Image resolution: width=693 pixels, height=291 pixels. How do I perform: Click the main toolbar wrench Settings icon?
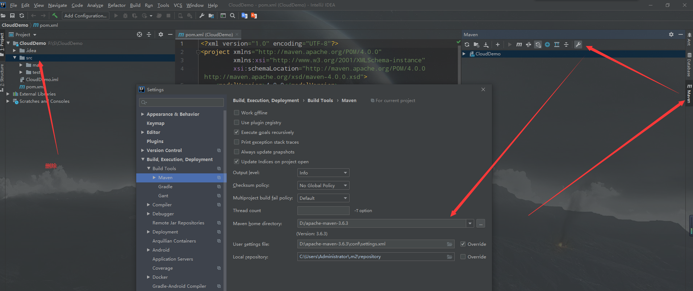[202, 16]
